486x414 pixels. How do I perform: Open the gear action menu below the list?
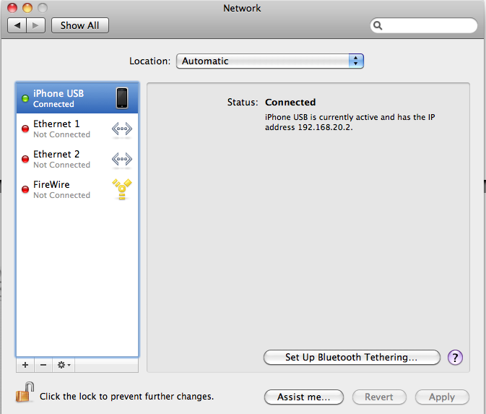[64, 365]
